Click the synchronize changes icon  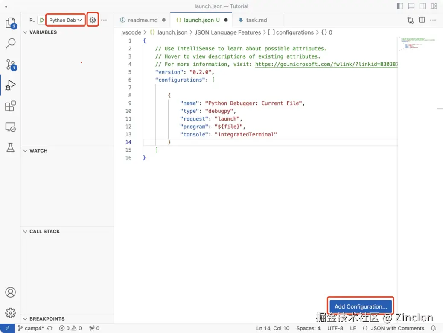tap(50, 328)
